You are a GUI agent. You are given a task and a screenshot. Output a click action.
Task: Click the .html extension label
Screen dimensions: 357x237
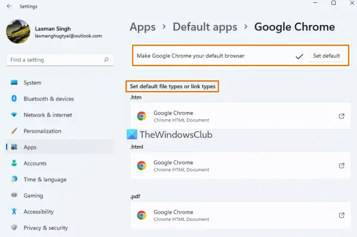137,147
